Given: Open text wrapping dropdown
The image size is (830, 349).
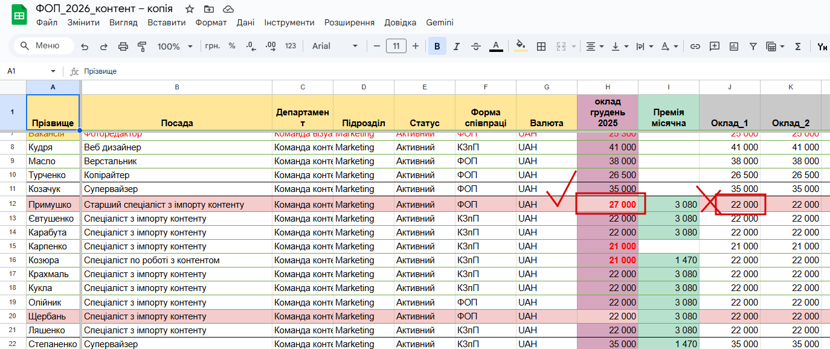Looking at the screenshot, I should [644, 46].
